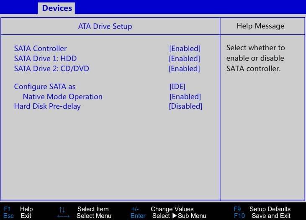Change Native Mode Operation [Enabled] value
306x220 pixels.
pos(185,97)
